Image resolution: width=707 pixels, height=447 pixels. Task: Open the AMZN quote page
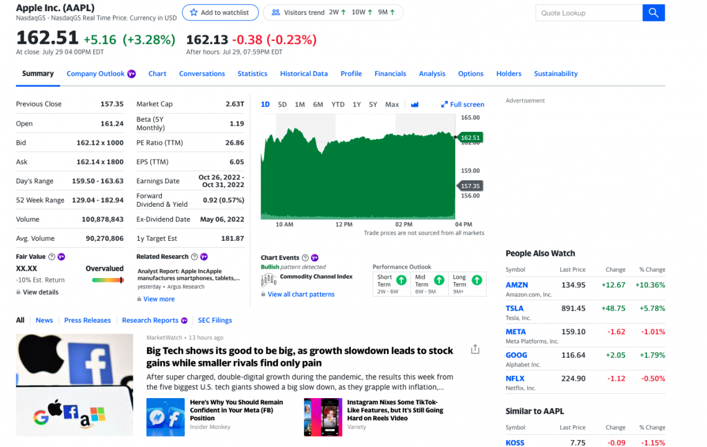click(x=517, y=285)
